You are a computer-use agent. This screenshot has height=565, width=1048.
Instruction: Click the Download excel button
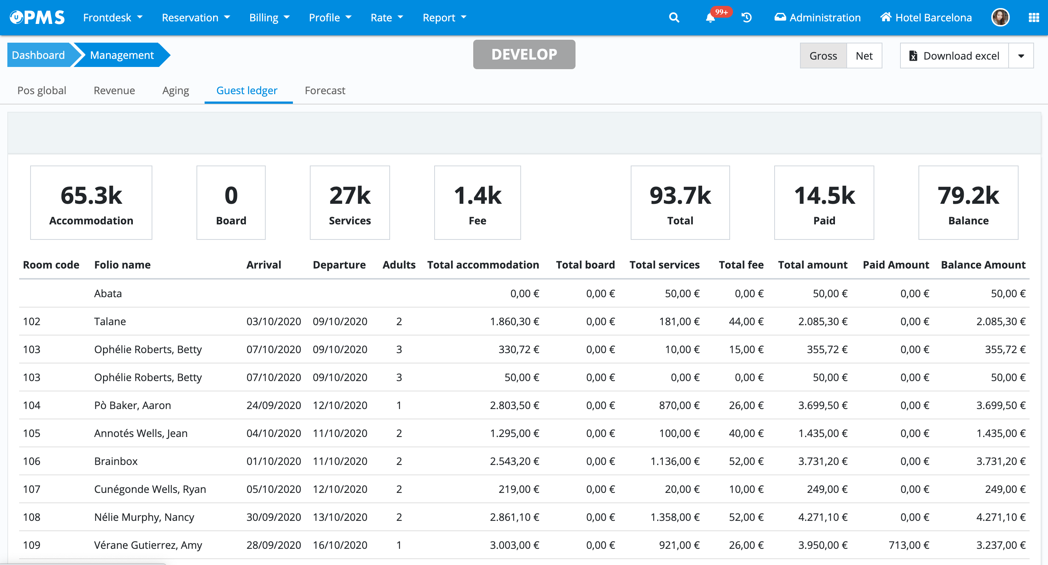click(x=954, y=56)
